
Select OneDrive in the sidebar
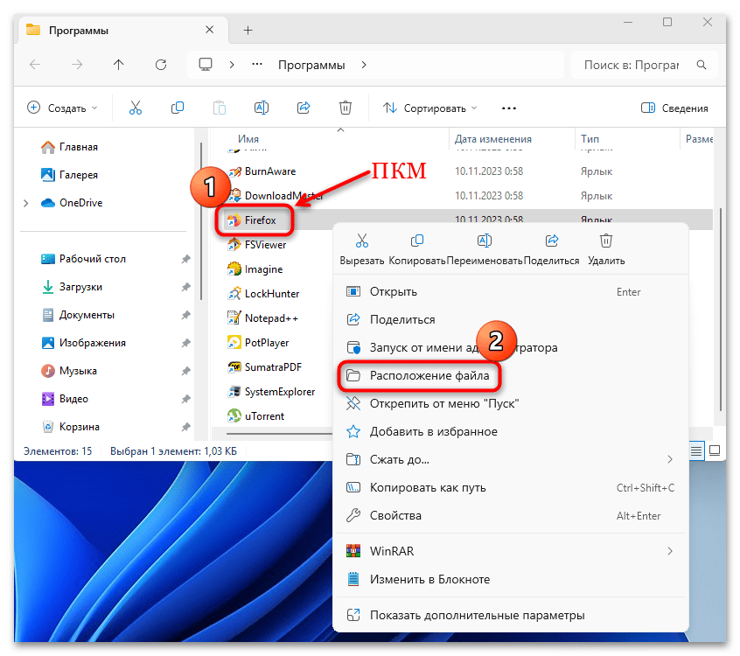tap(72, 203)
